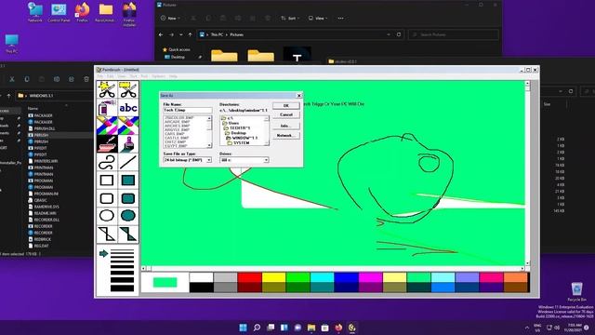Choose the Curve tool

[x=107, y=162]
